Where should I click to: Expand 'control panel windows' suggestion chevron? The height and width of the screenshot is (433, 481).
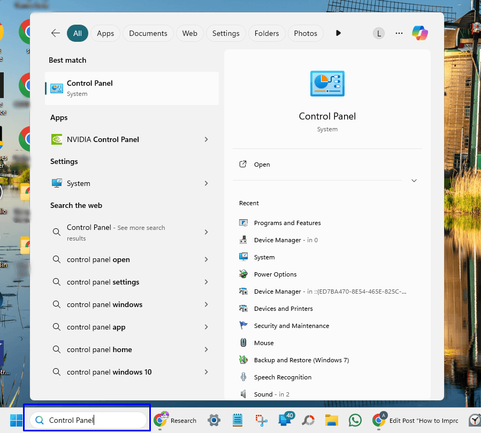[x=206, y=304]
